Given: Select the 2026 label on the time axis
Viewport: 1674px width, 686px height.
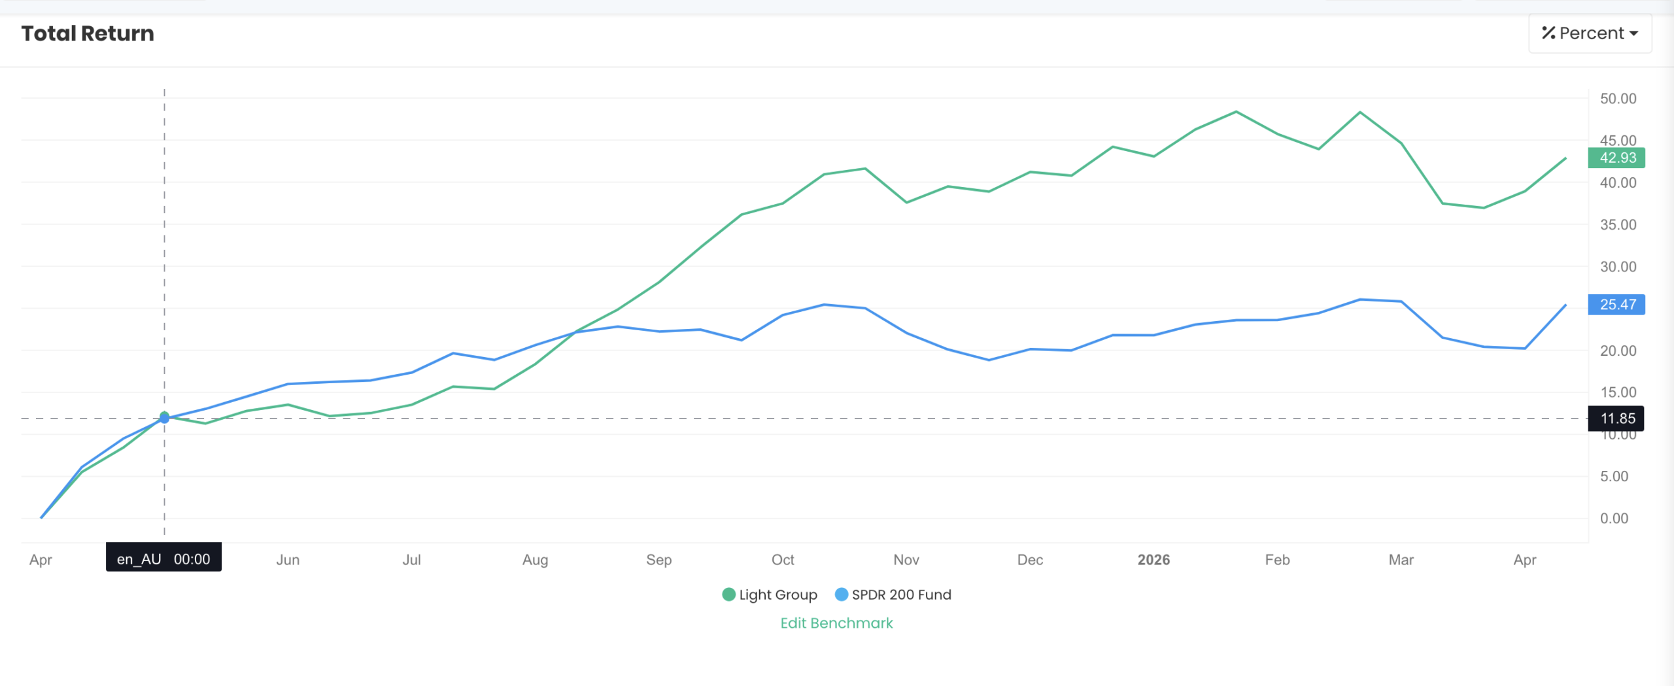Looking at the screenshot, I should tap(1153, 560).
